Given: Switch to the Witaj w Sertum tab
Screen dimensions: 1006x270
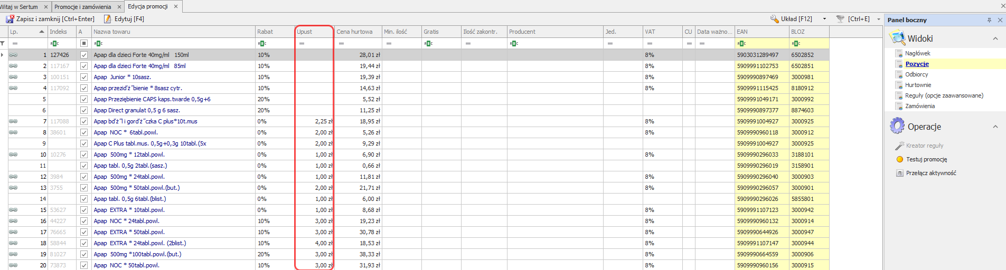Looking at the screenshot, I should [20, 7].
